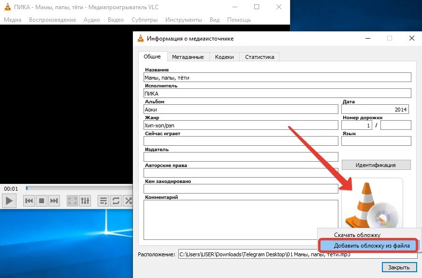Start playback with the Play button
The width and height of the screenshot is (422, 278).
tap(9, 201)
